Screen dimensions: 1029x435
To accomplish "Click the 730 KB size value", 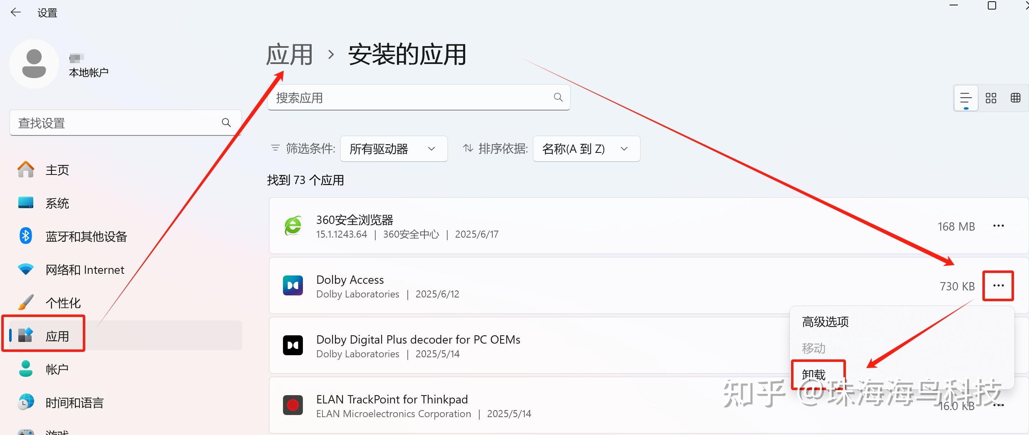I will (x=957, y=286).
